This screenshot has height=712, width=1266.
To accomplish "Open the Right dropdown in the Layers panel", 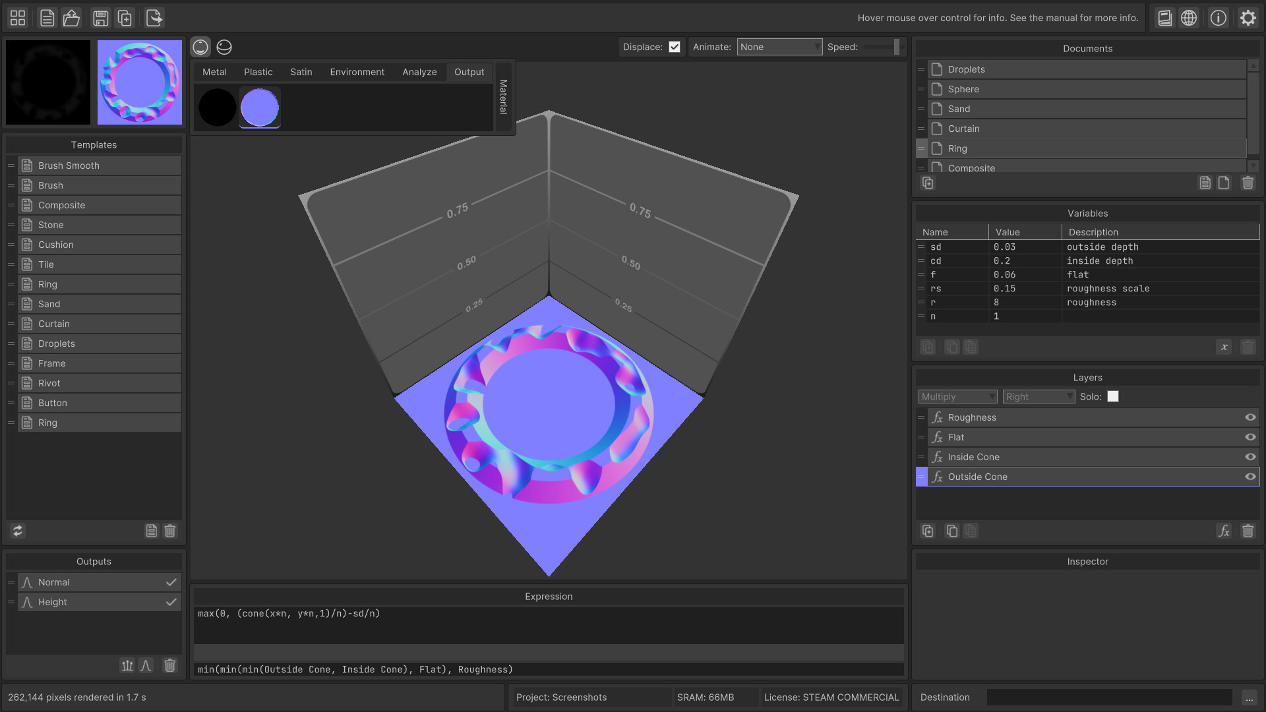I will [x=1039, y=396].
